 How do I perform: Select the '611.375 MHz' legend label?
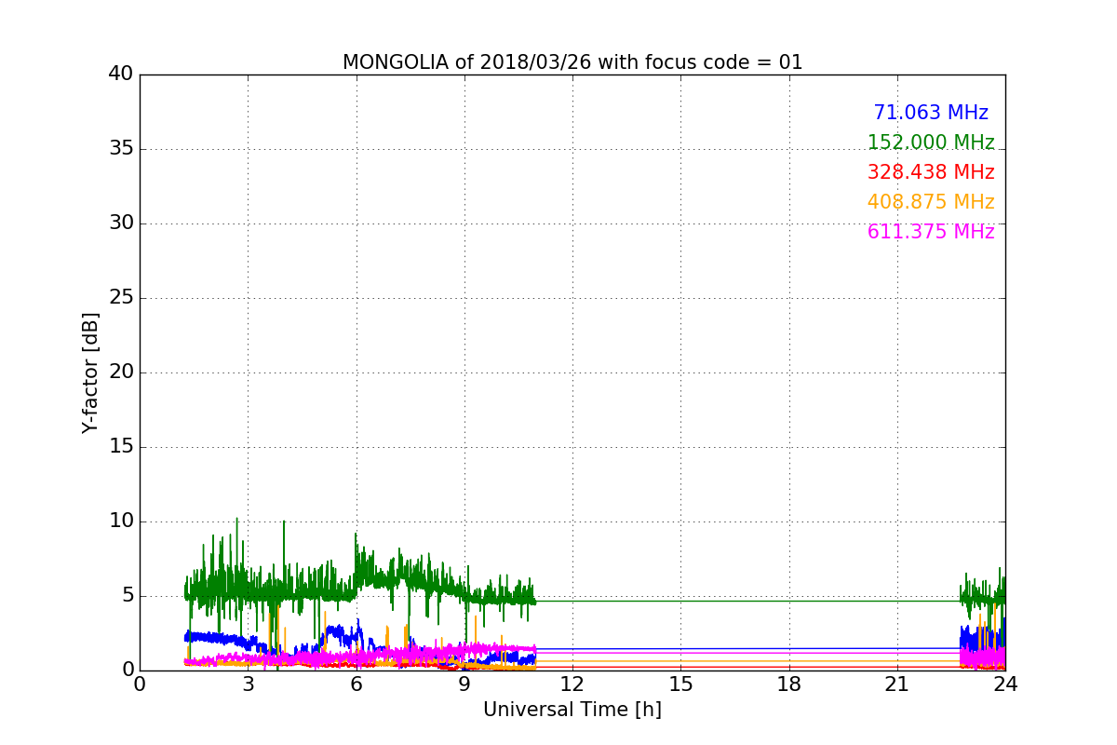coord(931,232)
